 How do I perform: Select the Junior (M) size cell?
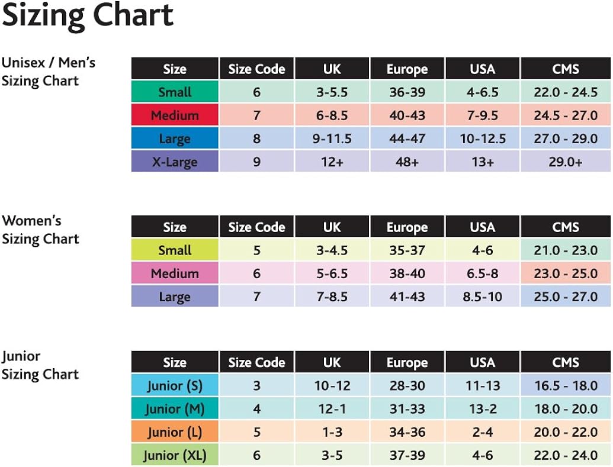point(175,409)
